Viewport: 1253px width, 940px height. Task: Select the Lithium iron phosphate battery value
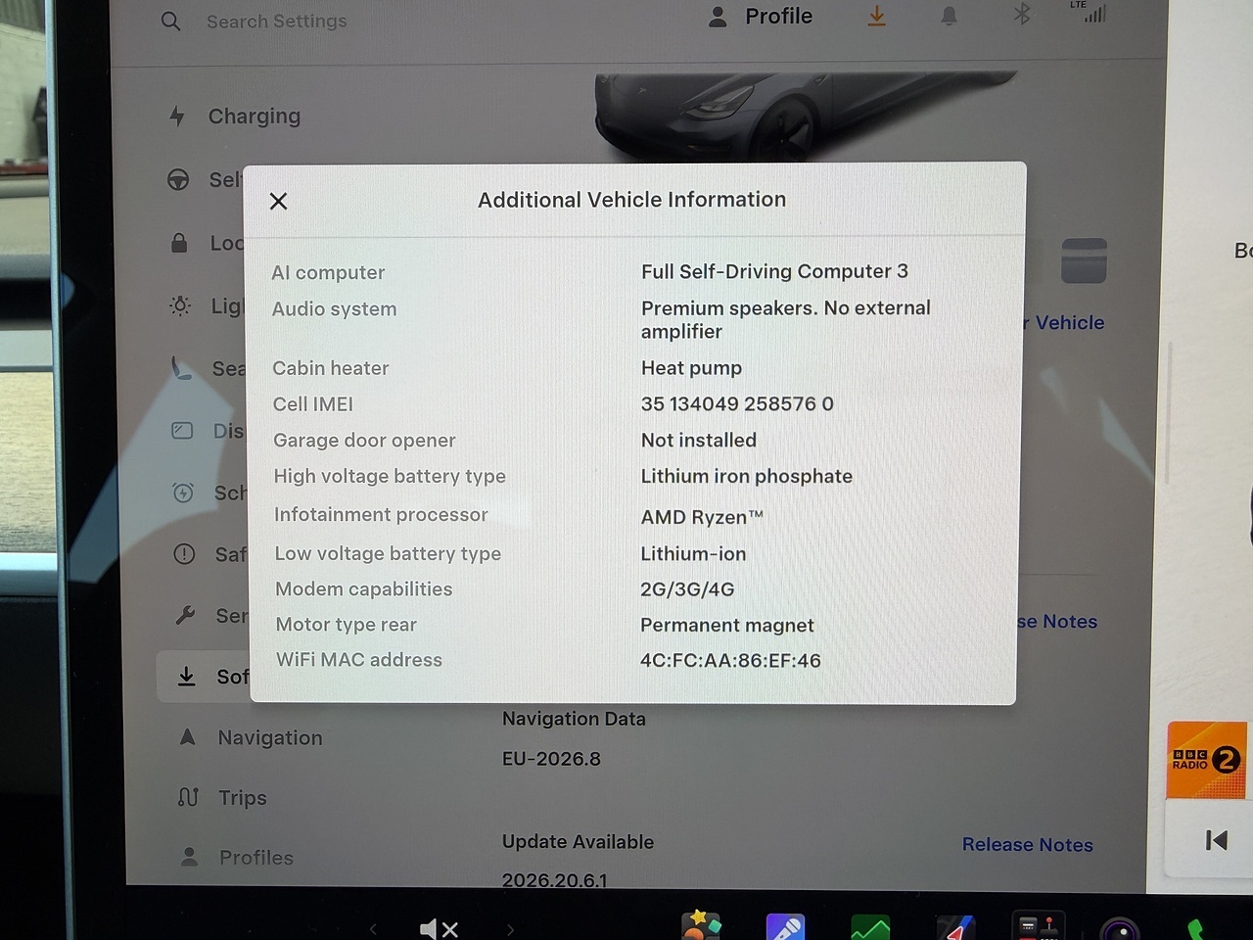pyautogui.click(x=746, y=476)
